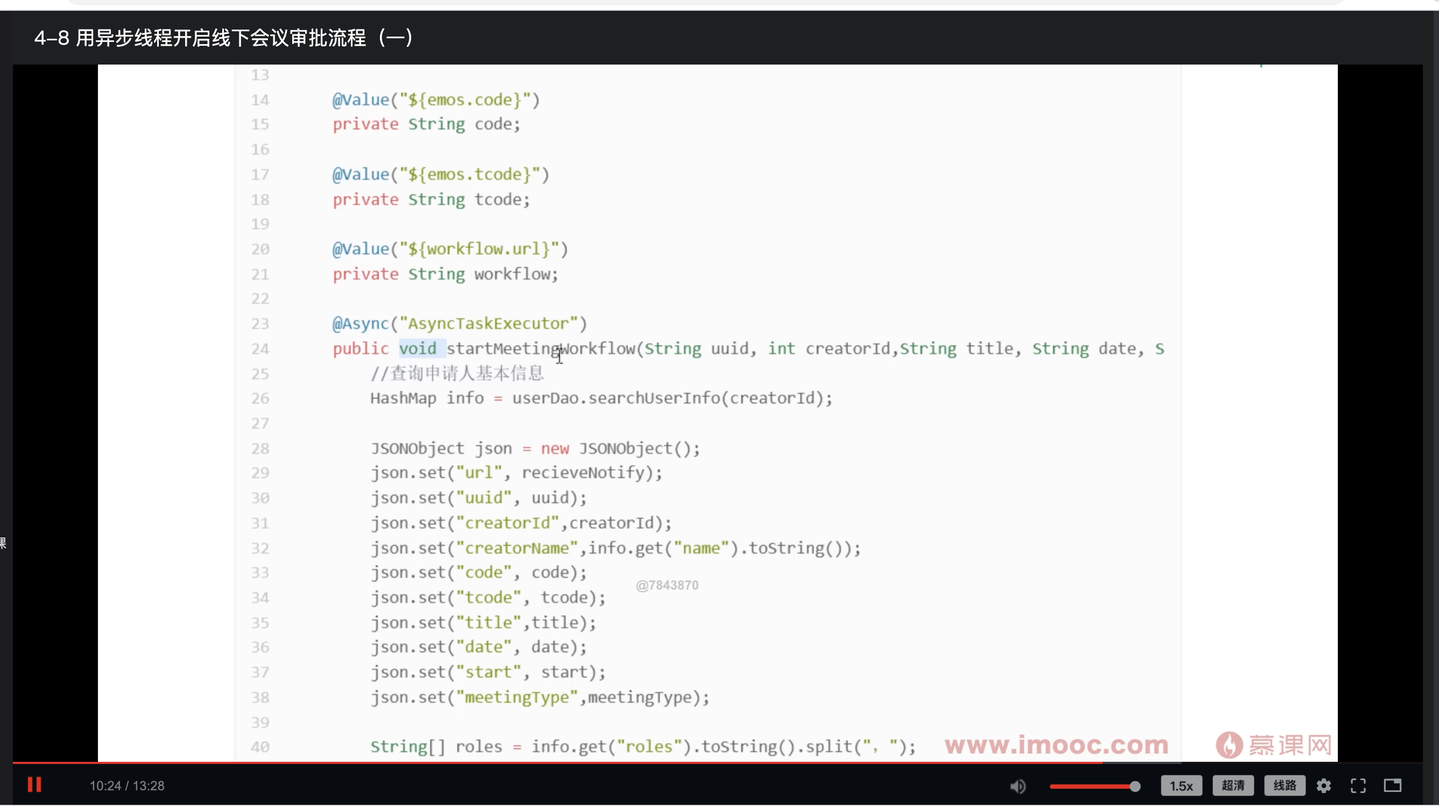Open player settings gear icon
Screen dimensions: 1439x807
click(1323, 786)
